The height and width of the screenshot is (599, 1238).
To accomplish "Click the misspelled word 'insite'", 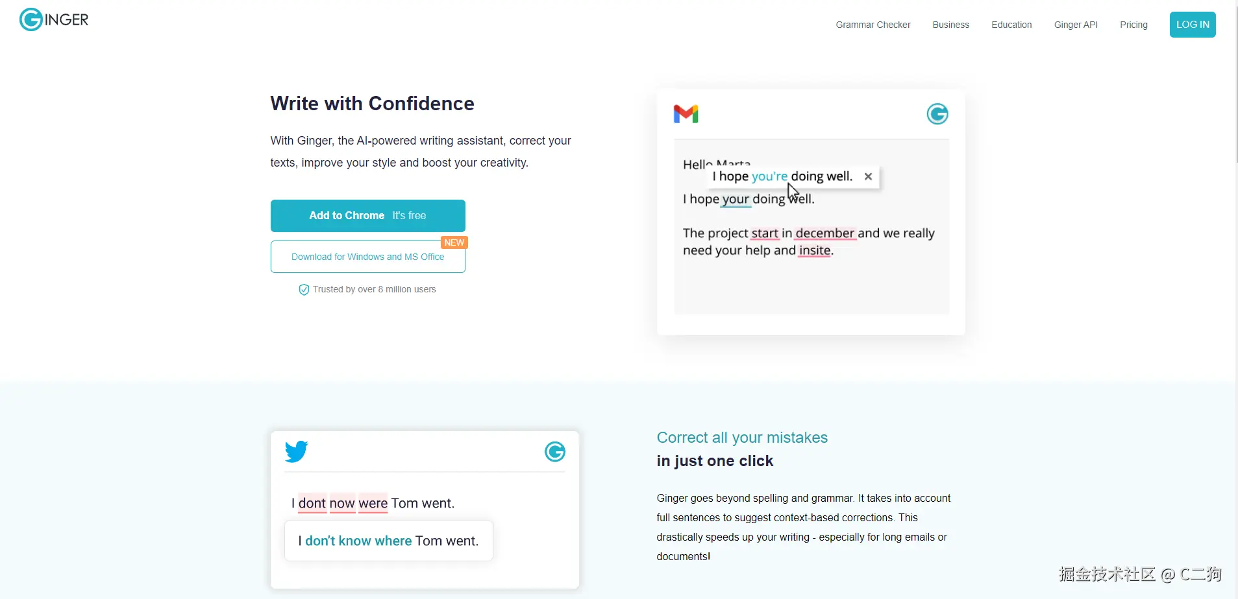I will point(815,251).
